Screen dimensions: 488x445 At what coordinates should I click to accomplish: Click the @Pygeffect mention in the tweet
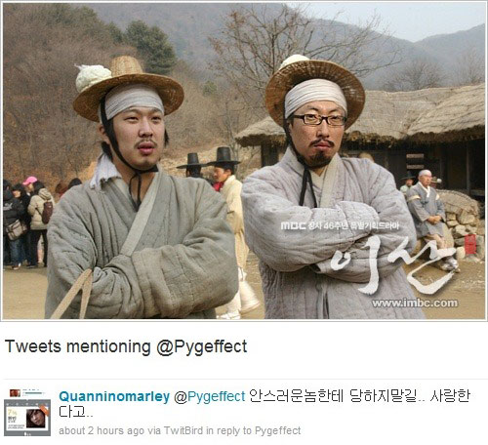tap(210, 397)
